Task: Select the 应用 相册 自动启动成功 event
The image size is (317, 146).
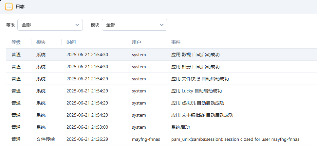Action: coord(195,67)
